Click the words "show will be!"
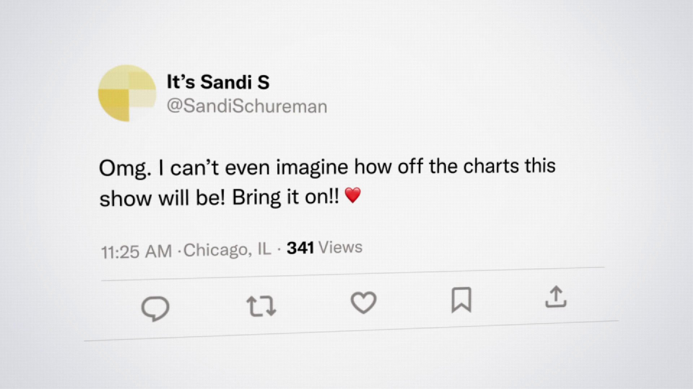693x389 pixels. point(162,198)
